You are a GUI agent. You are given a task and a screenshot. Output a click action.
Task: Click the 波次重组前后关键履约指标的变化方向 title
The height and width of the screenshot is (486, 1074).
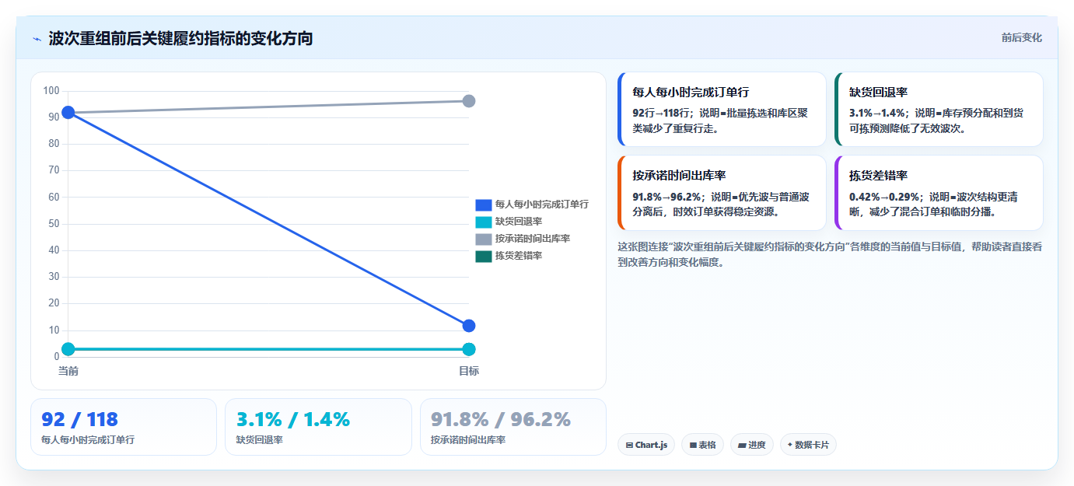pyautogui.click(x=180, y=38)
